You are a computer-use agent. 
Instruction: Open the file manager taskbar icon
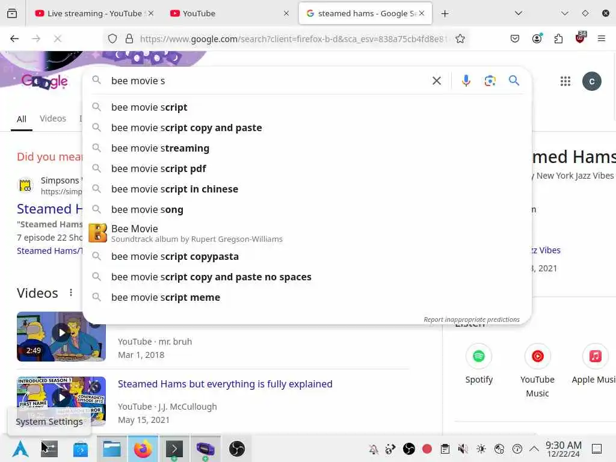pos(111,449)
